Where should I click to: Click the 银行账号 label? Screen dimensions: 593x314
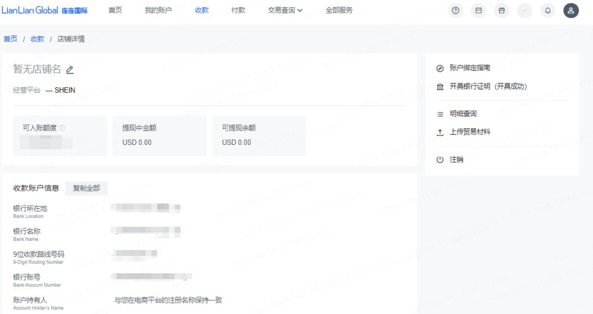[x=27, y=277]
